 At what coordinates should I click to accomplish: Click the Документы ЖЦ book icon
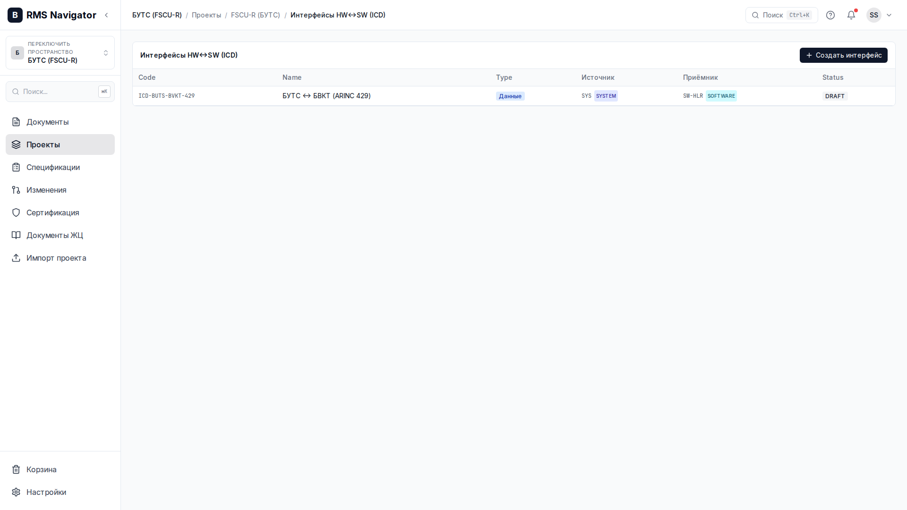pos(16,235)
